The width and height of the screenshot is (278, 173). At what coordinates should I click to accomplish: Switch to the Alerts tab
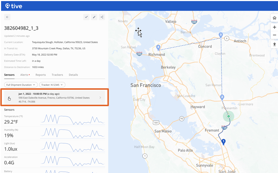pyautogui.click(x=25, y=75)
